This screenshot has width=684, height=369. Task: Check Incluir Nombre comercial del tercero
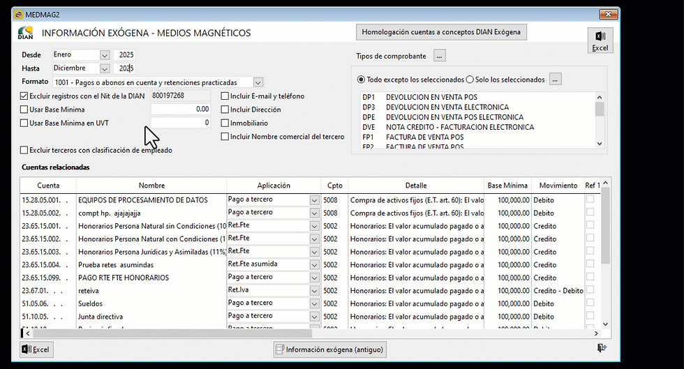pos(225,137)
